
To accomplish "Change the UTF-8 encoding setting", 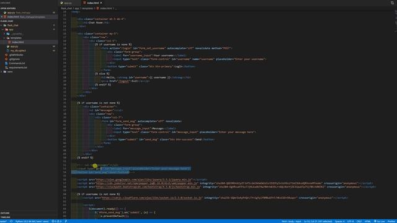I will 350,221.
